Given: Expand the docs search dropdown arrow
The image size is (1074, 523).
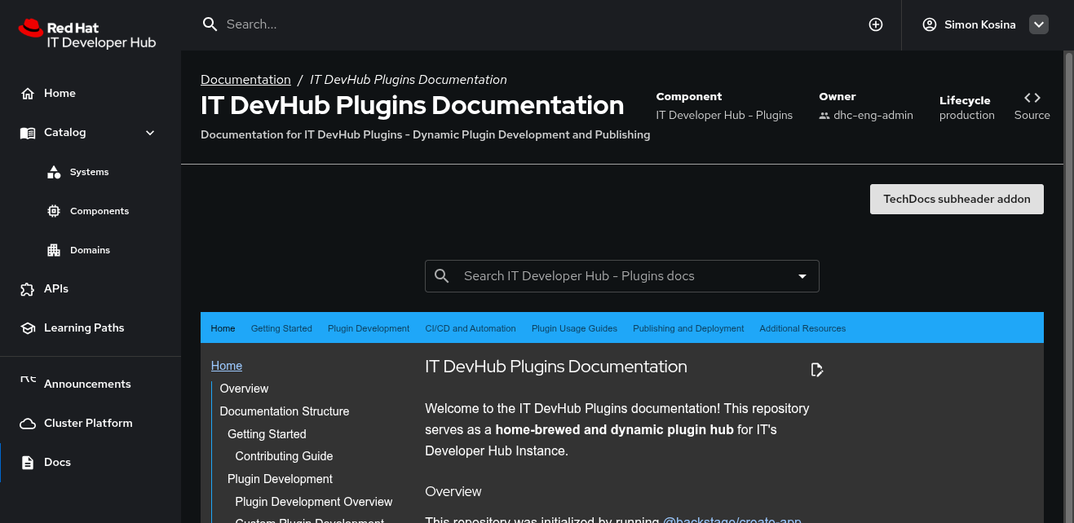Looking at the screenshot, I should coord(802,276).
